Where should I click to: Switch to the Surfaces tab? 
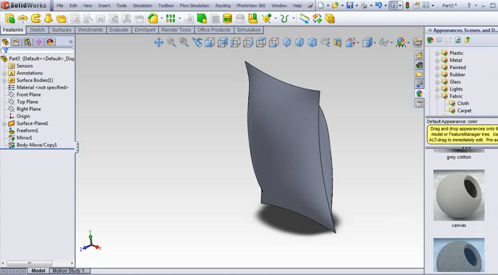click(62, 30)
